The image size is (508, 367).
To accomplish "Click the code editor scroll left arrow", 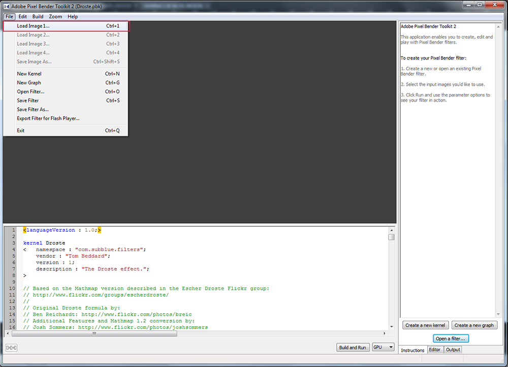I will click(8, 333).
